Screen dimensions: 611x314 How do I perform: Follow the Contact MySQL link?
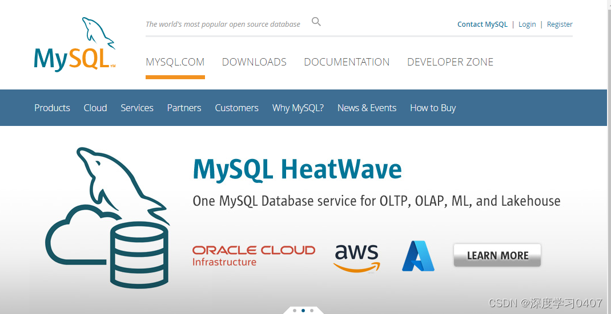click(x=483, y=24)
